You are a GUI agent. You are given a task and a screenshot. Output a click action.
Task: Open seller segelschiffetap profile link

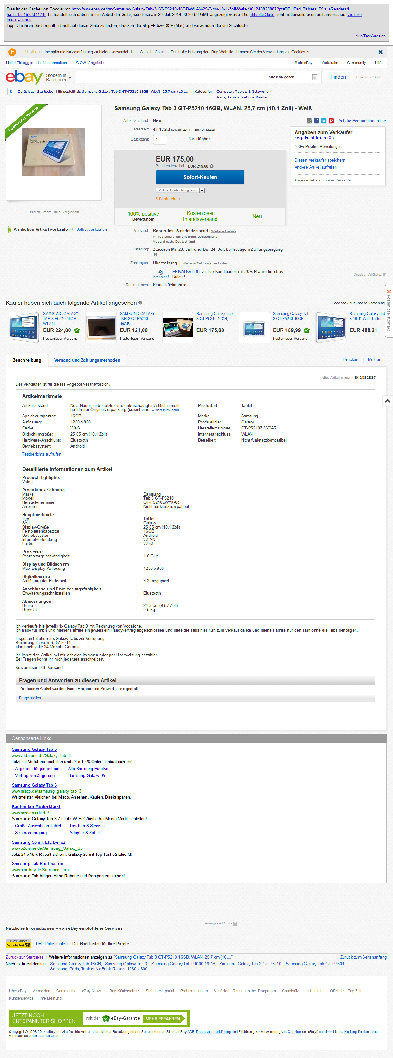click(310, 138)
